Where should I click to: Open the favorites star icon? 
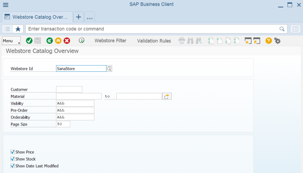pyautogui.click(x=18, y=29)
